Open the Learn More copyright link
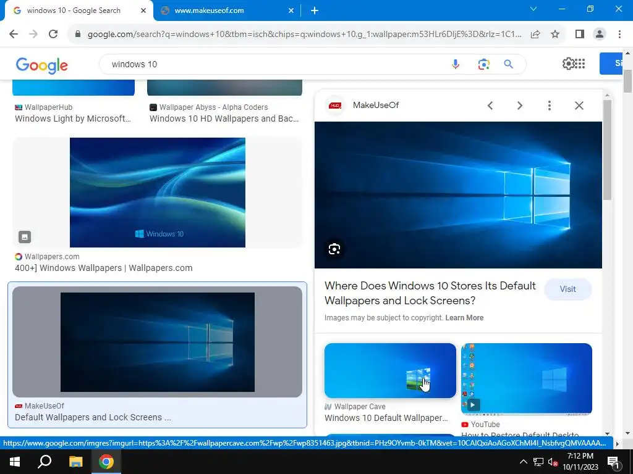The width and height of the screenshot is (633, 474). pos(464,318)
